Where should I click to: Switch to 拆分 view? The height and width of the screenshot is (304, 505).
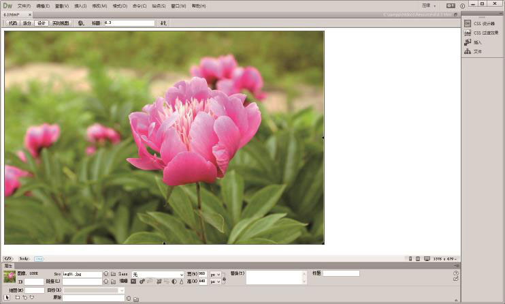[27, 22]
